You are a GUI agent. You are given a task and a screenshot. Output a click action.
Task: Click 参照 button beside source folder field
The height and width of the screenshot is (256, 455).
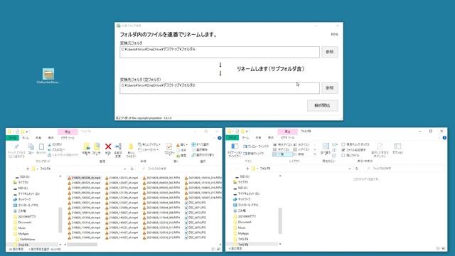[x=329, y=52]
